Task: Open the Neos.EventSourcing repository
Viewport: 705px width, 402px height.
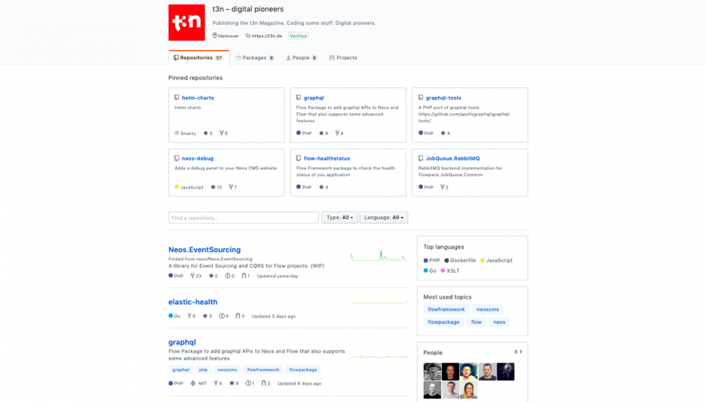Action: [x=205, y=250]
